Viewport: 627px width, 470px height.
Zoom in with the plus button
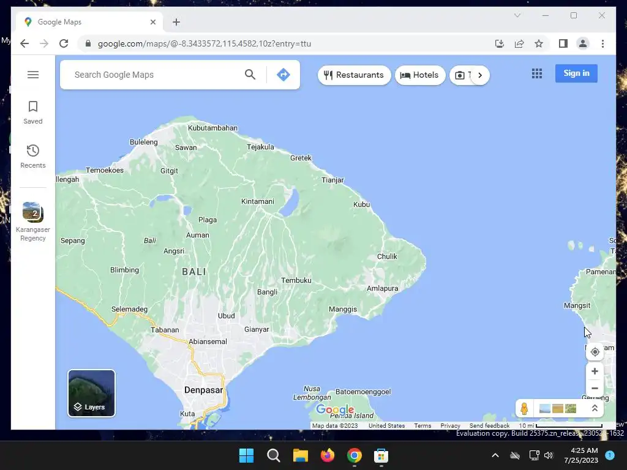[595, 371]
